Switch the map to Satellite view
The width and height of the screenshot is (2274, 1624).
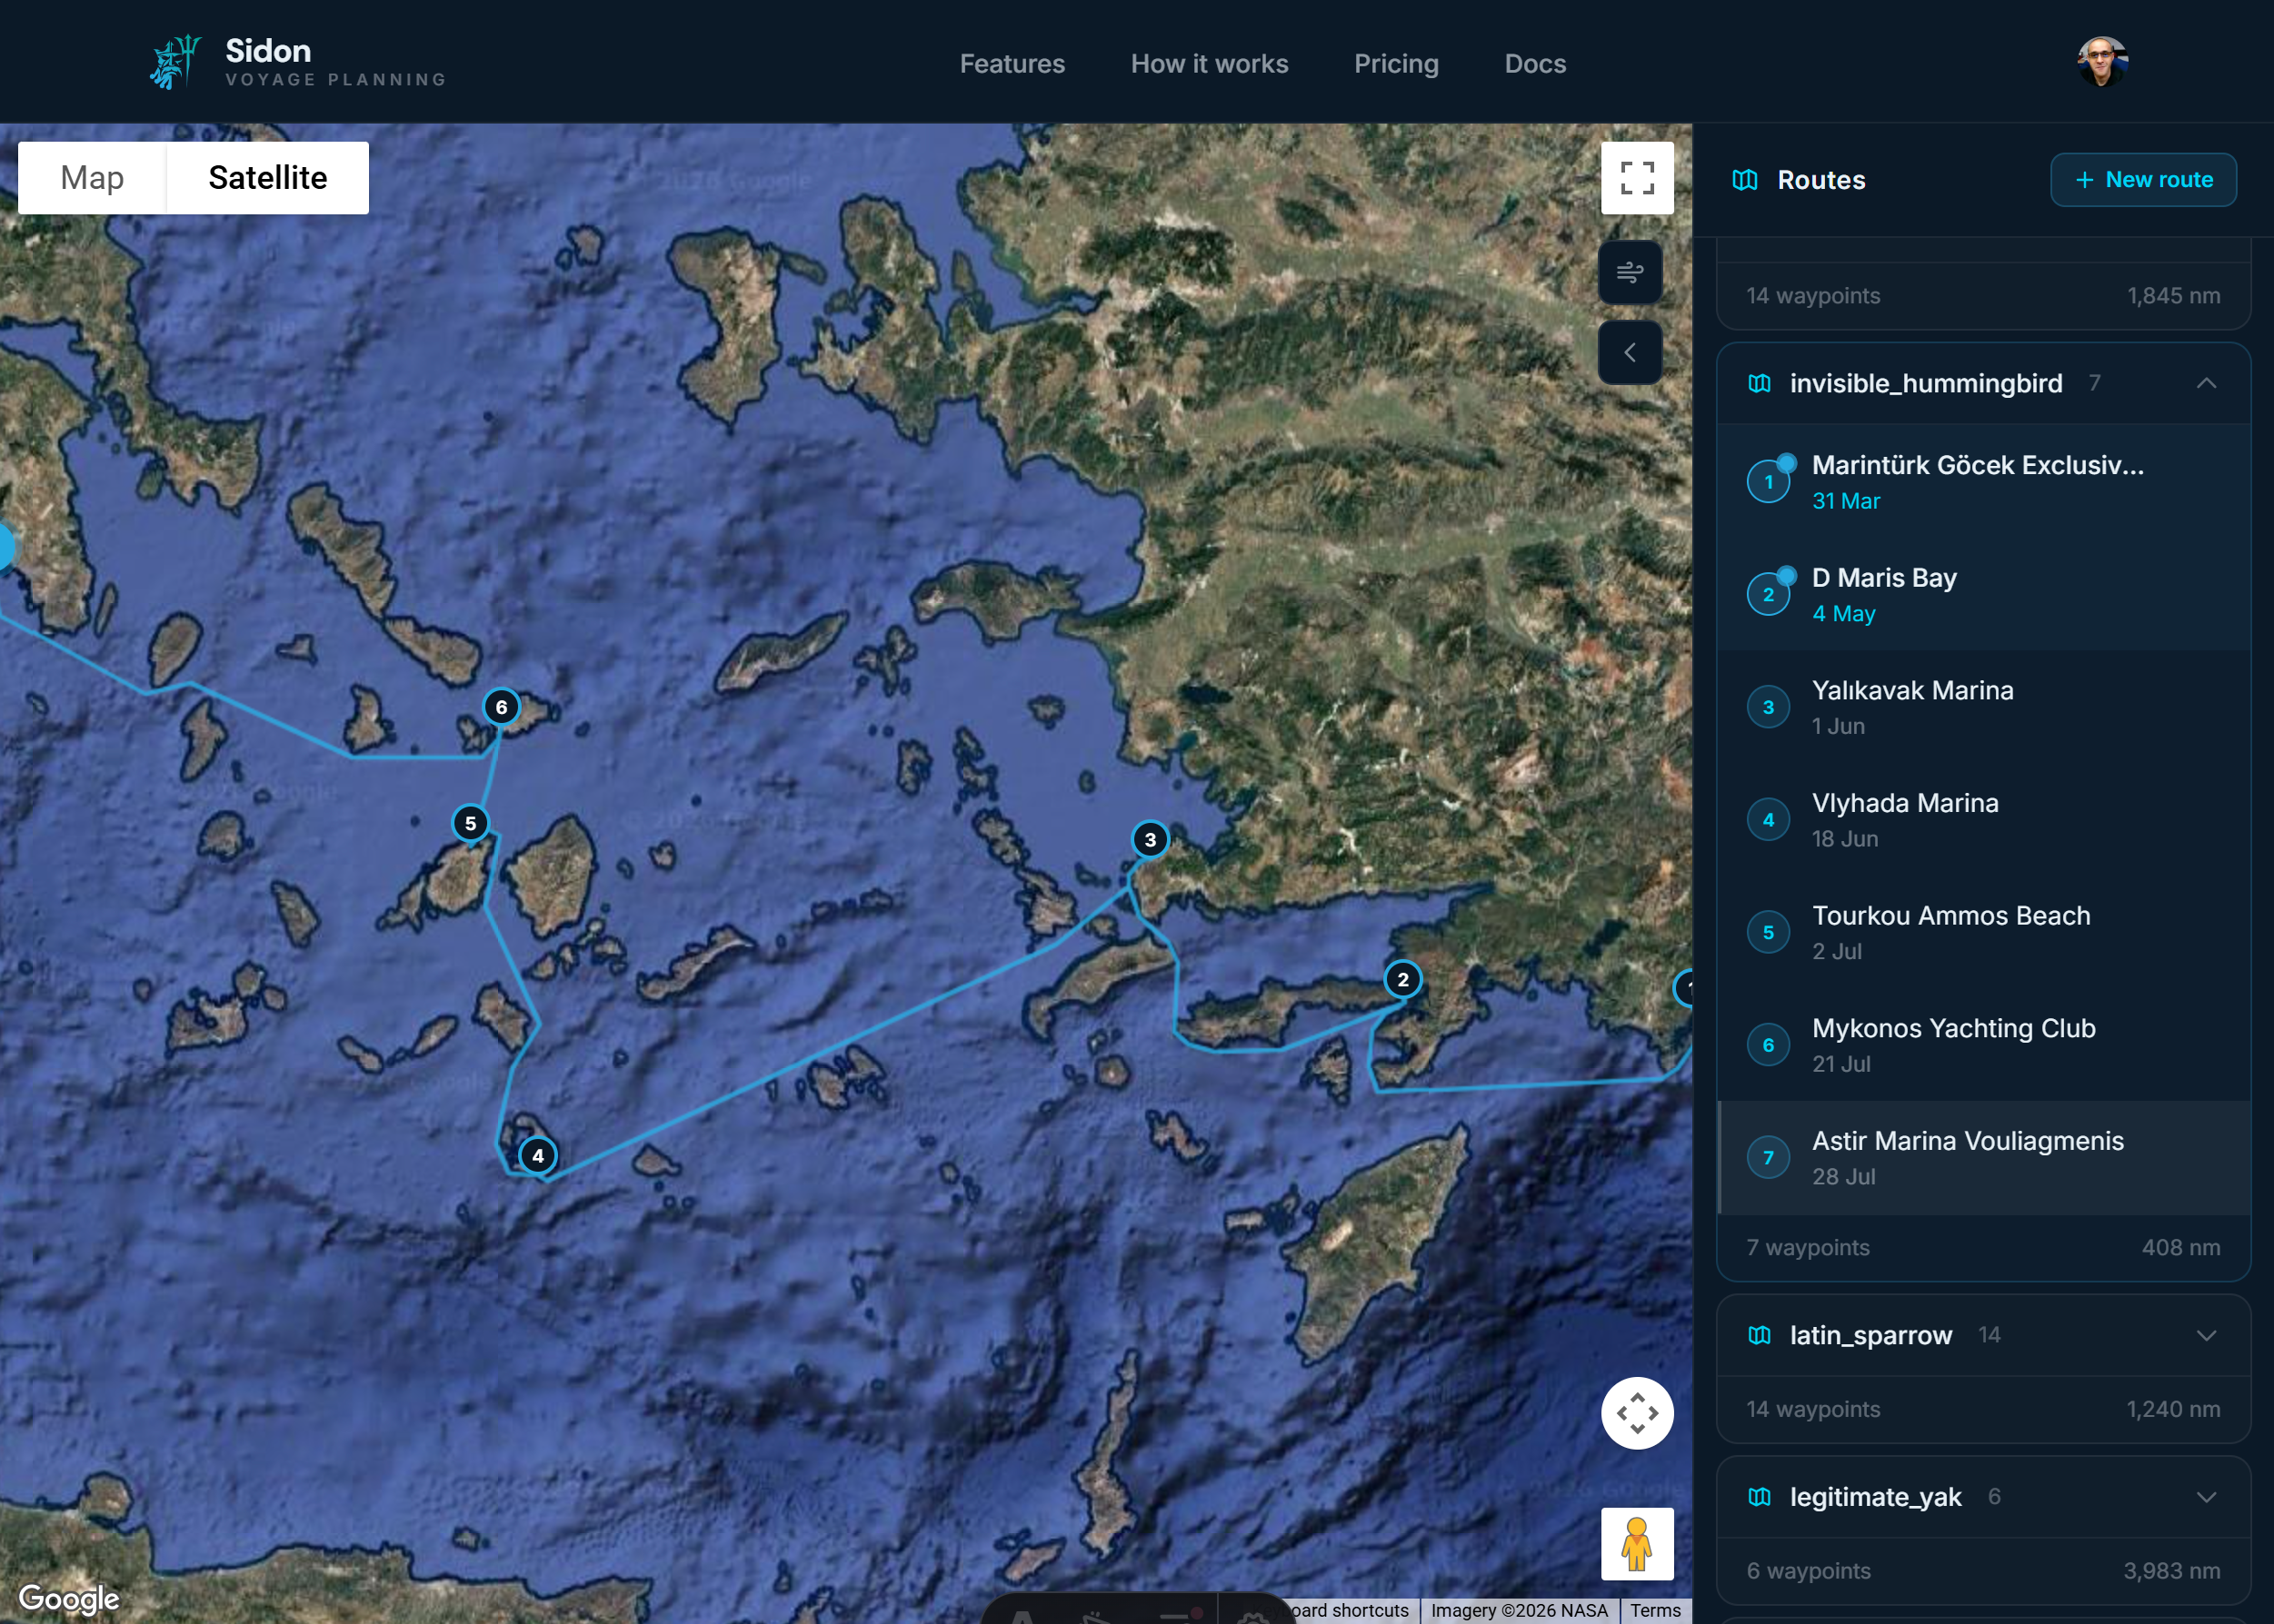pos(267,178)
